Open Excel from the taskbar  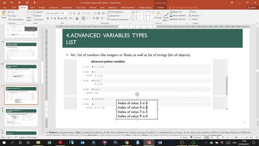(x=49, y=142)
